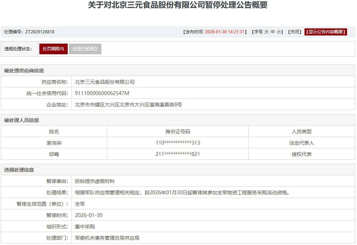Click the red publish timestamp 2026-01-30 14:21:31
The width and height of the screenshot is (357, 245).
pyautogui.click(x=225, y=32)
